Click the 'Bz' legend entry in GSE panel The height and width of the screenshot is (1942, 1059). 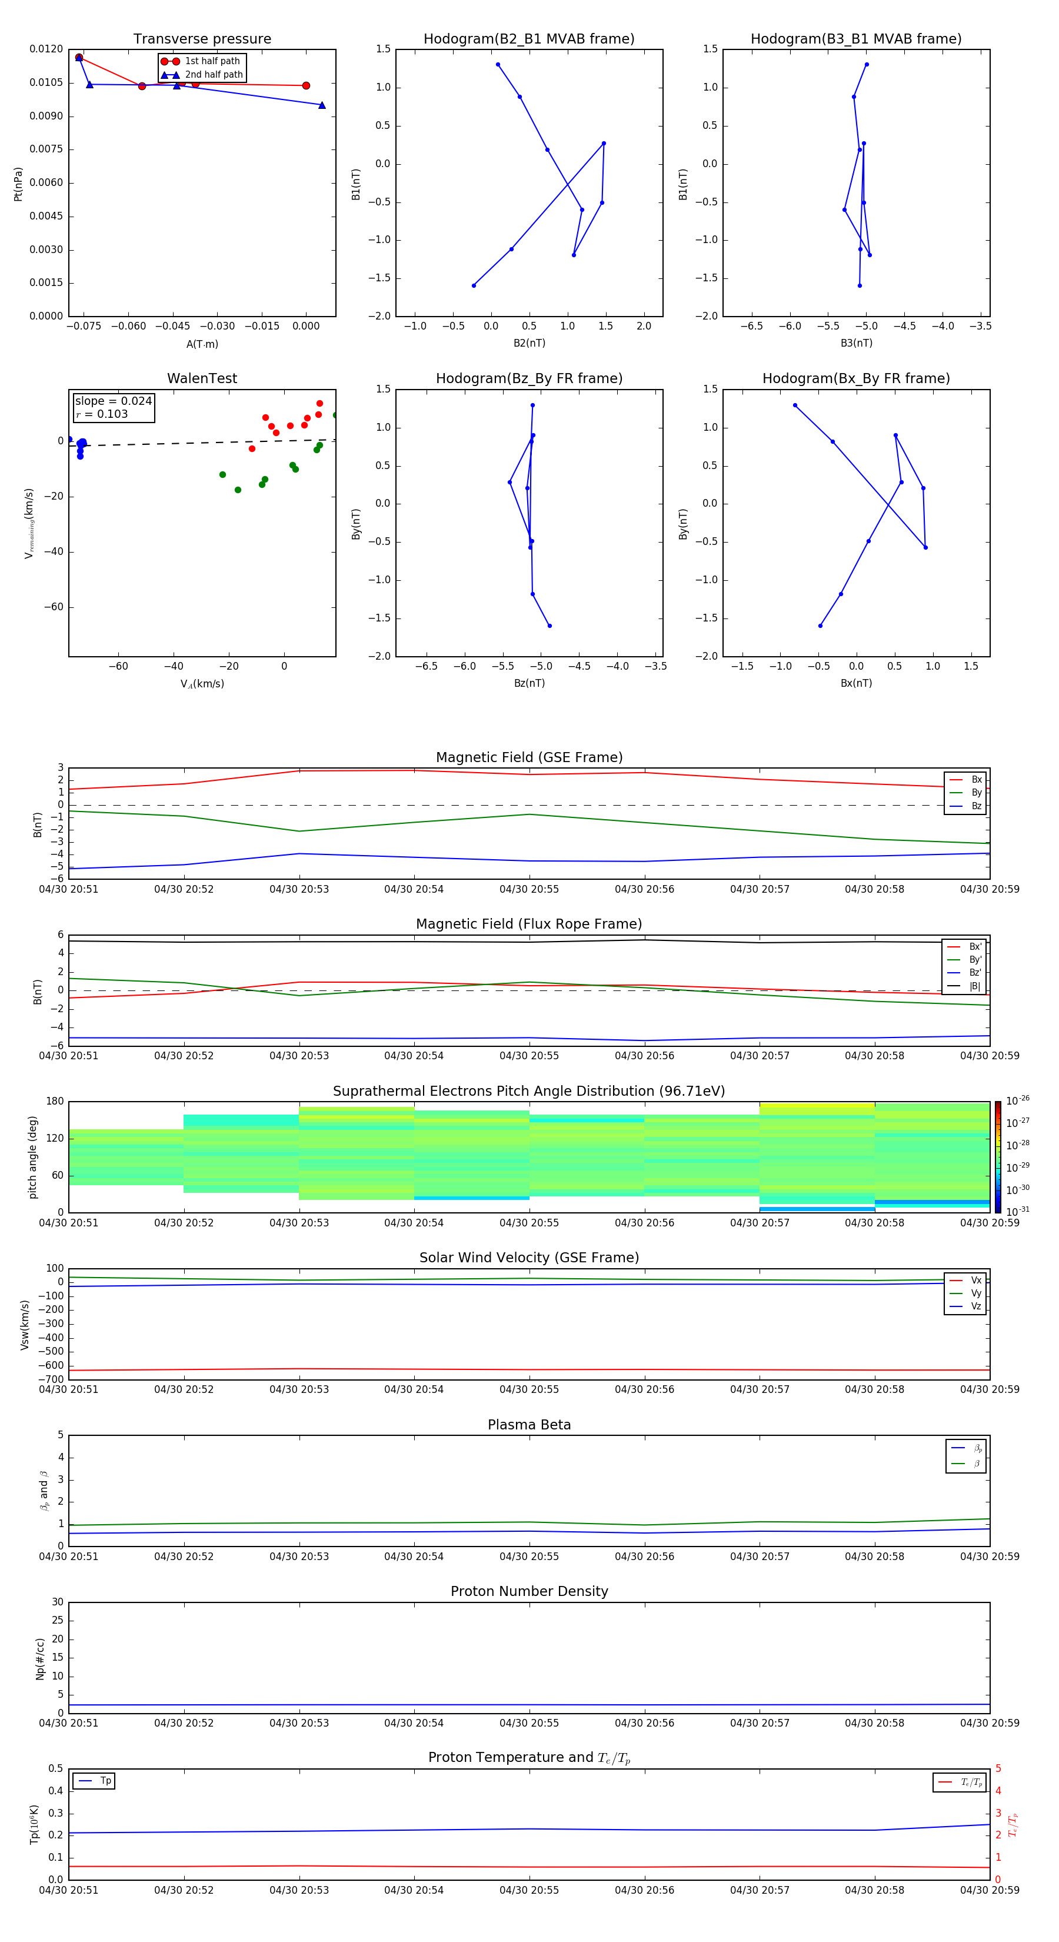(966, 806)
